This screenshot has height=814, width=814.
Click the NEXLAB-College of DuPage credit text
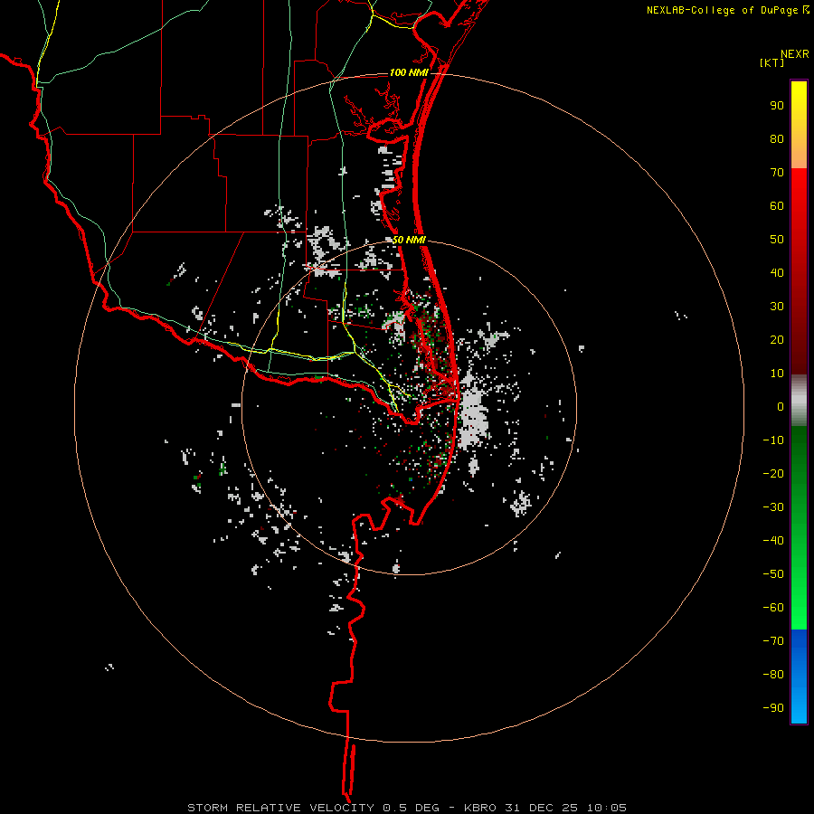point(727,10)
